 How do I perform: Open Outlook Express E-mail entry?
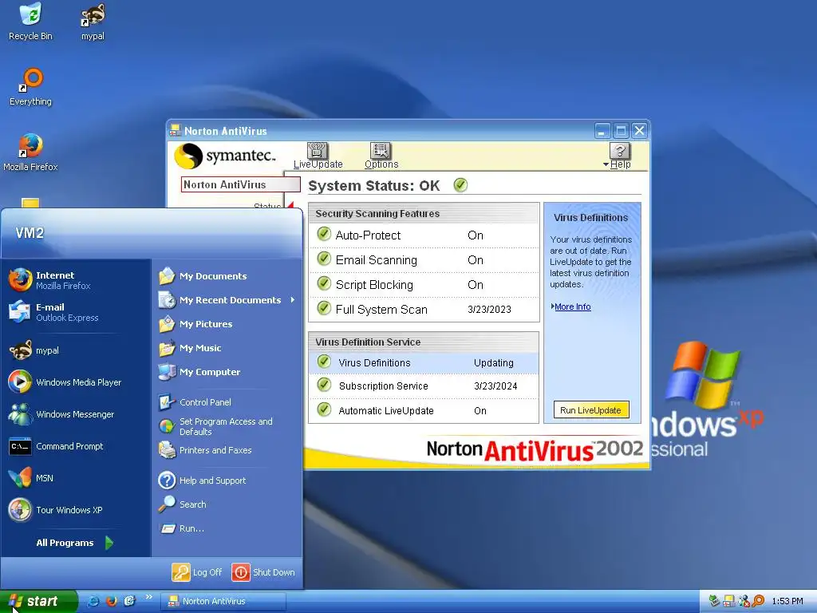76,312
